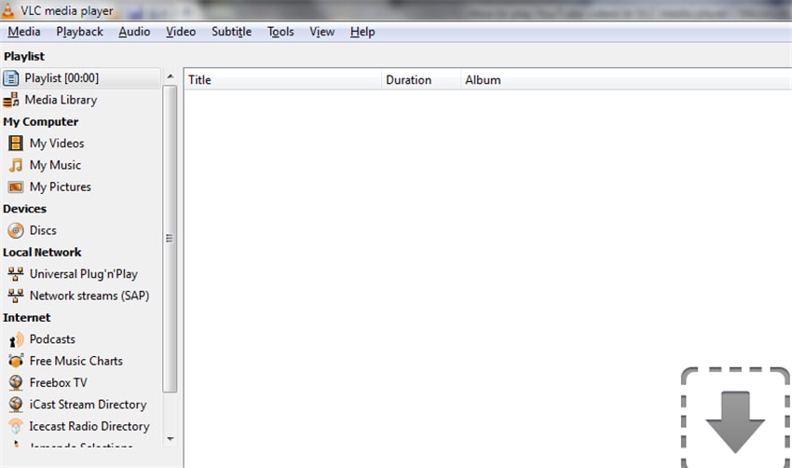This screenshot has width=792, height=468.
Task: Sort playlist by Album column header
Action: [626, 80]
